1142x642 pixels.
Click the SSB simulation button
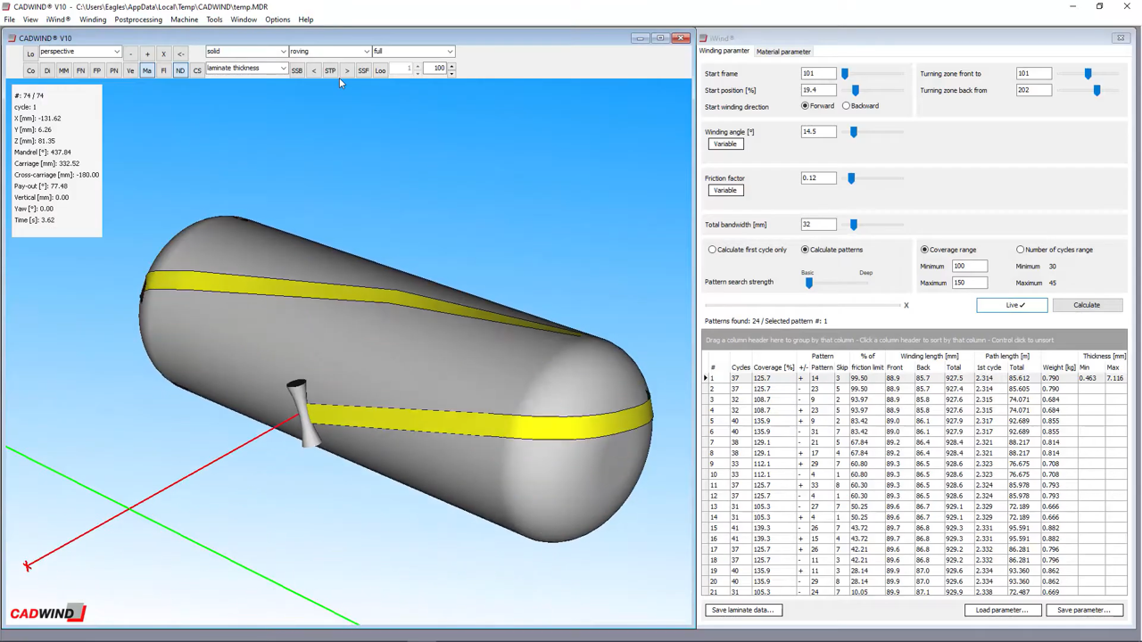pyautogui.click(x=297, y=70)
